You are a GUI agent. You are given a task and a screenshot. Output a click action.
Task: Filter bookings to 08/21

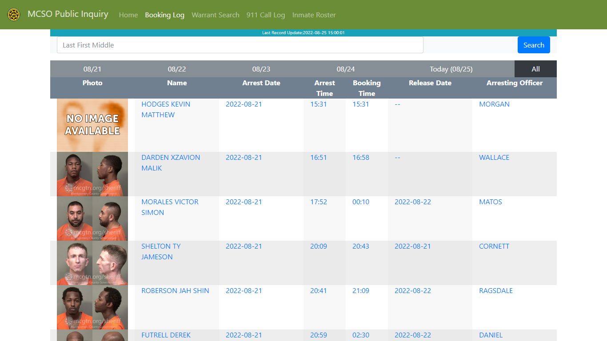point(92,69)
